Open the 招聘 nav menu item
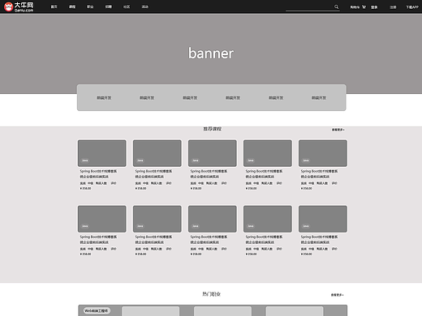The width and height of the screenshot is (422, 316). 109,6
